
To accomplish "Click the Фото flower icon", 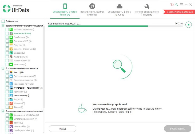I will tap(11, 72).
